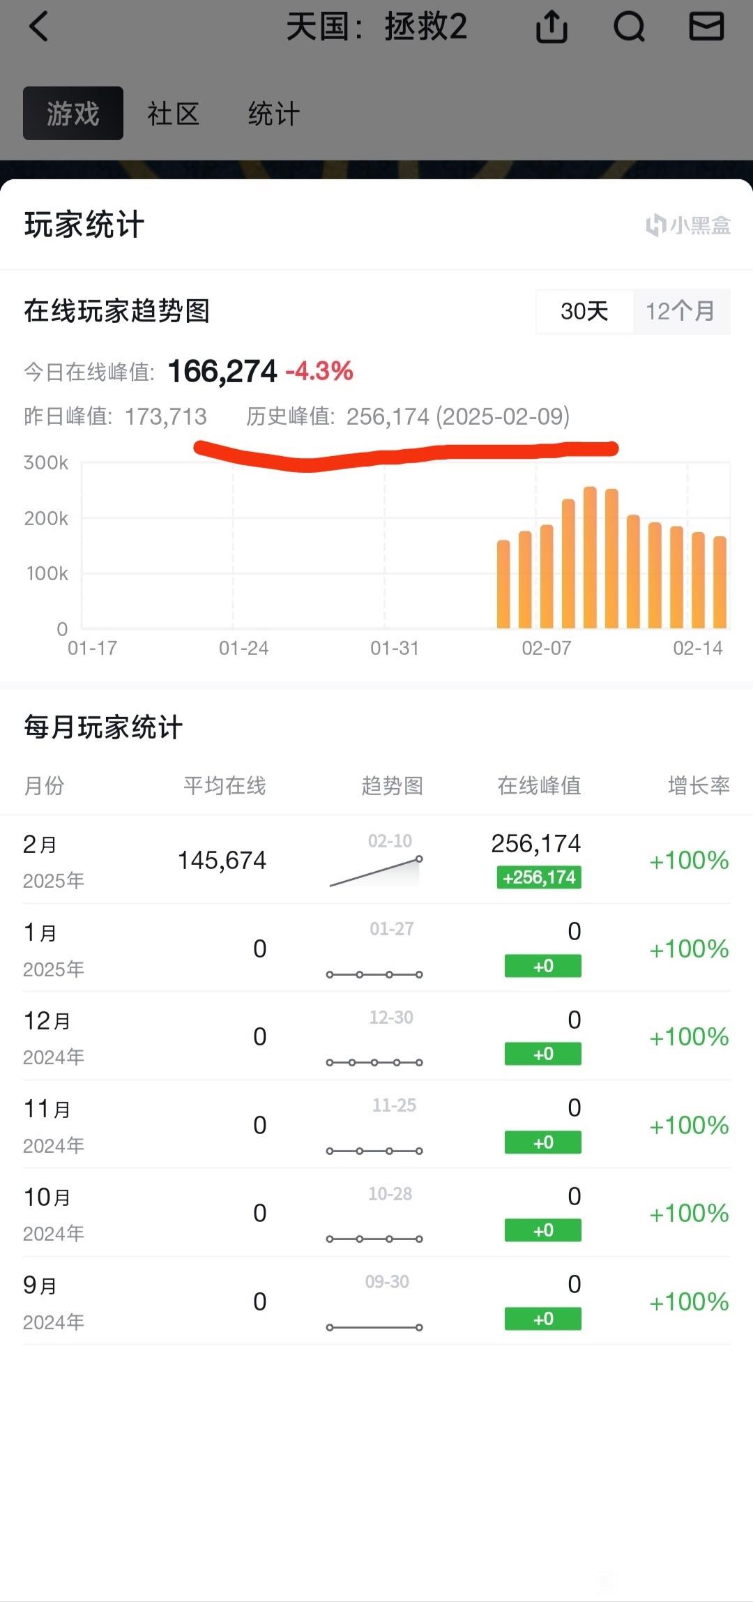Tap the green +256,174 badge

(539, 877)
